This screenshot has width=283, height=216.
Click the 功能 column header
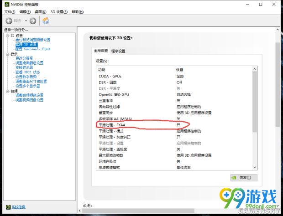coord(135,70)
